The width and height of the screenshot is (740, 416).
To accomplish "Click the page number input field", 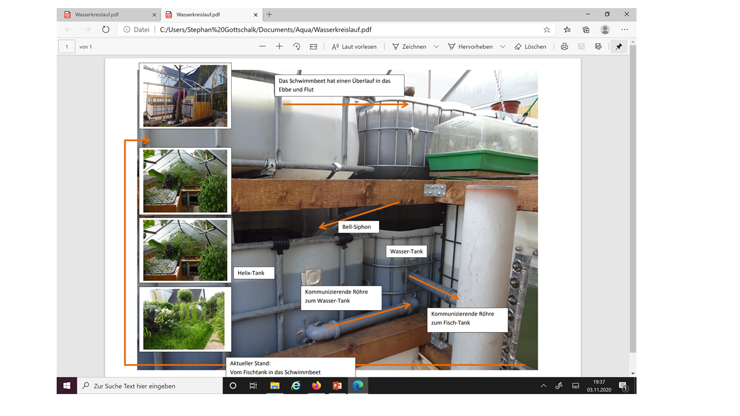I will 66,47.
